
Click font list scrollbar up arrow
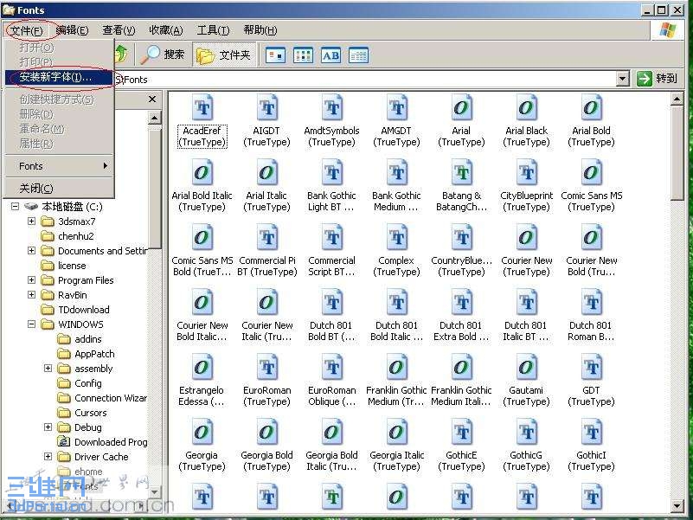click(677, 99)
